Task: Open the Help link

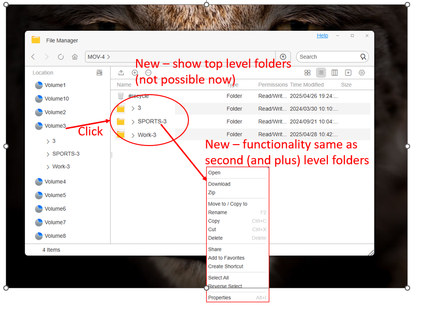Action: [322, 36]
